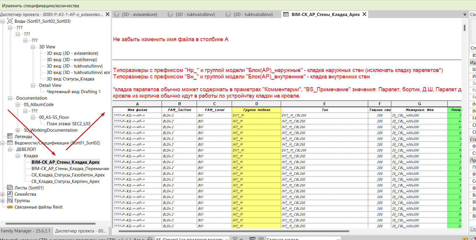
Task: Select the 50_WorkingDocumentation folder label
Action: coord(51,130)
